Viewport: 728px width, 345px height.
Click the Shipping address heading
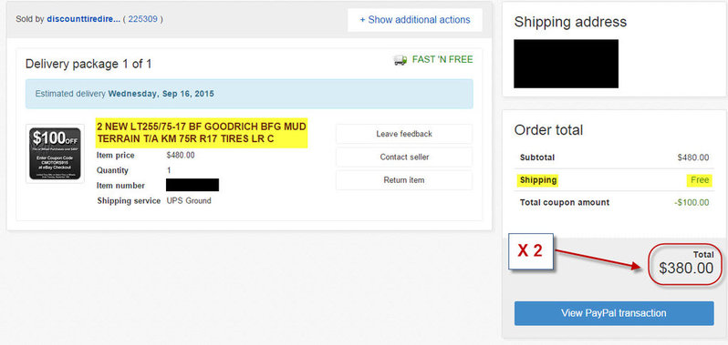pos(570,22)
